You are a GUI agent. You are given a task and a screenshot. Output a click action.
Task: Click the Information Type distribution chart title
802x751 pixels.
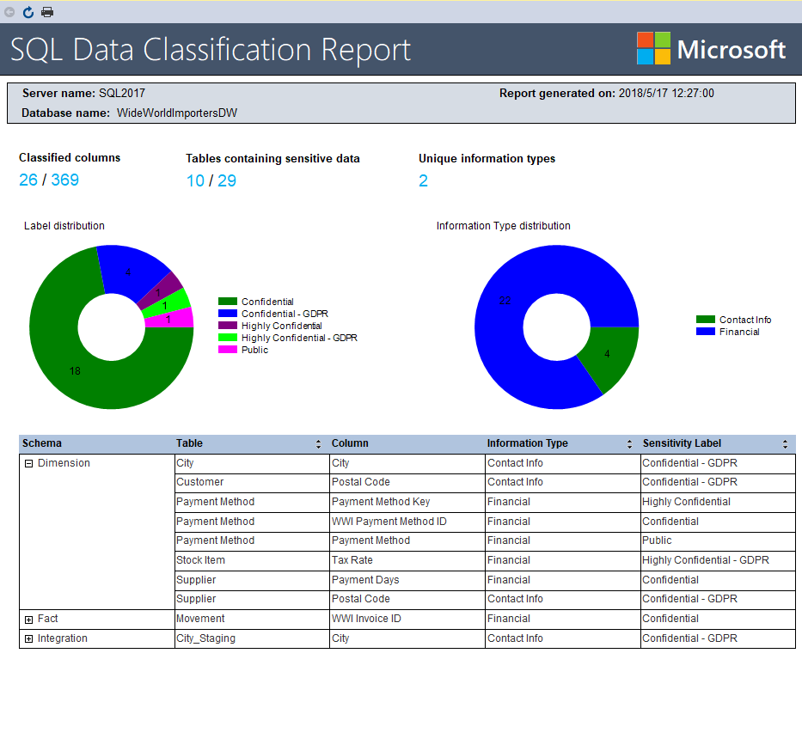pyautogui.click(x=504, y=226)
